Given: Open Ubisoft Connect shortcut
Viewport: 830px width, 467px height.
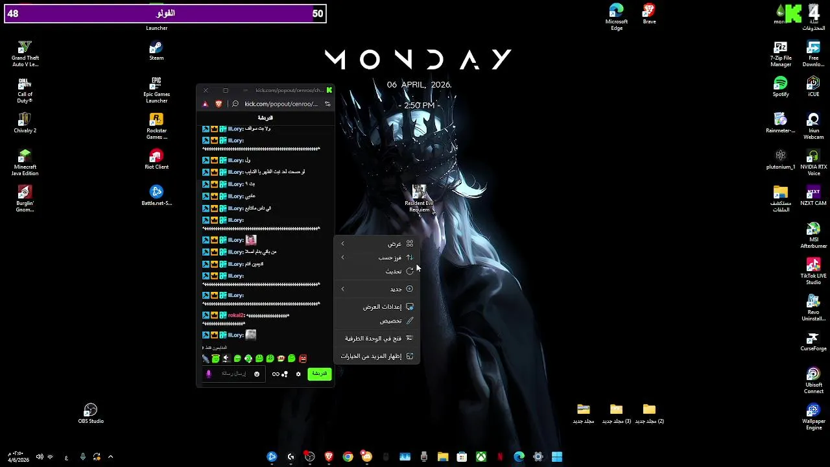Looking at the screenshot, I should point(813,381).
